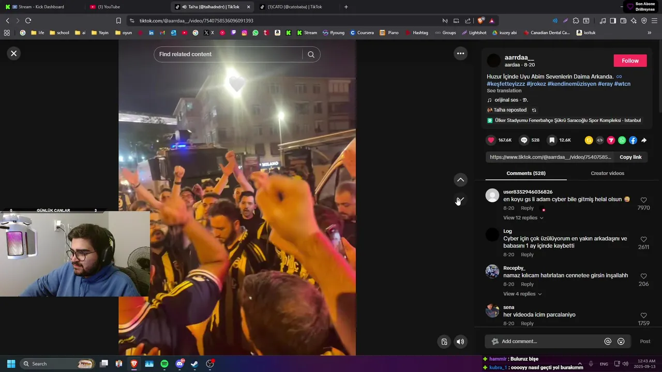Switch to the Stream - Kick Dashboard tab
662x372 pixels.
point(40,7)
